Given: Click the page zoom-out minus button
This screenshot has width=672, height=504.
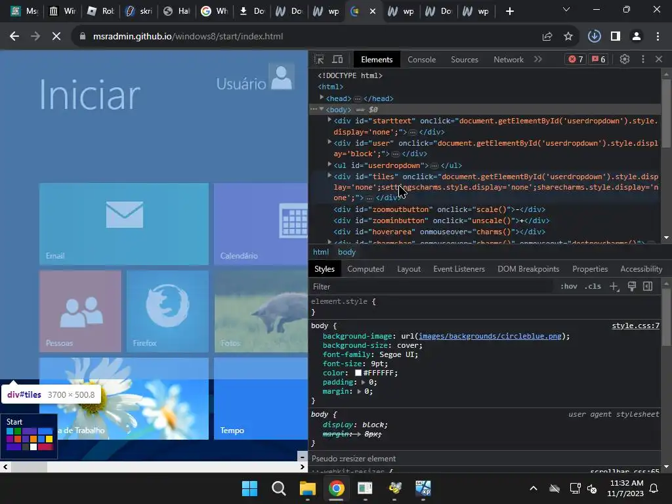Looking at the screenshot, I should 302,456.
